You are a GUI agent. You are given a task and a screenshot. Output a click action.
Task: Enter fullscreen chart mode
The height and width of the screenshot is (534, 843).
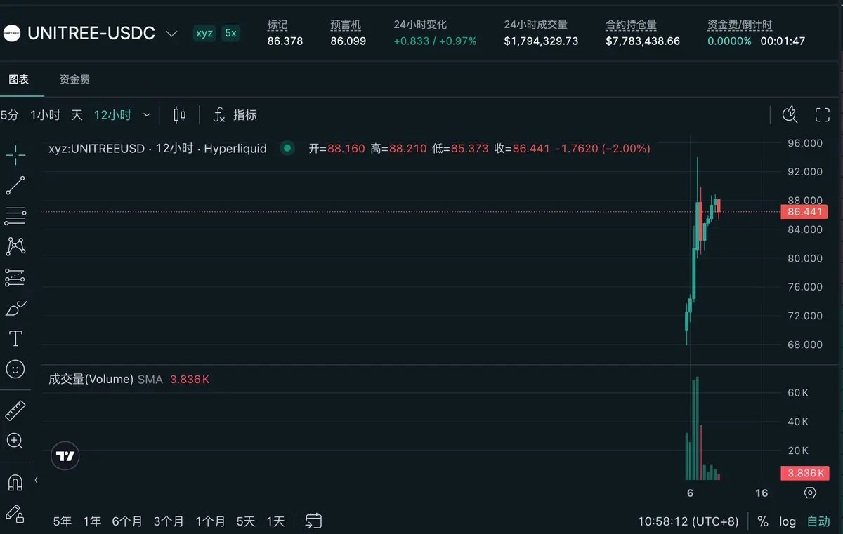tap(823, 115)
